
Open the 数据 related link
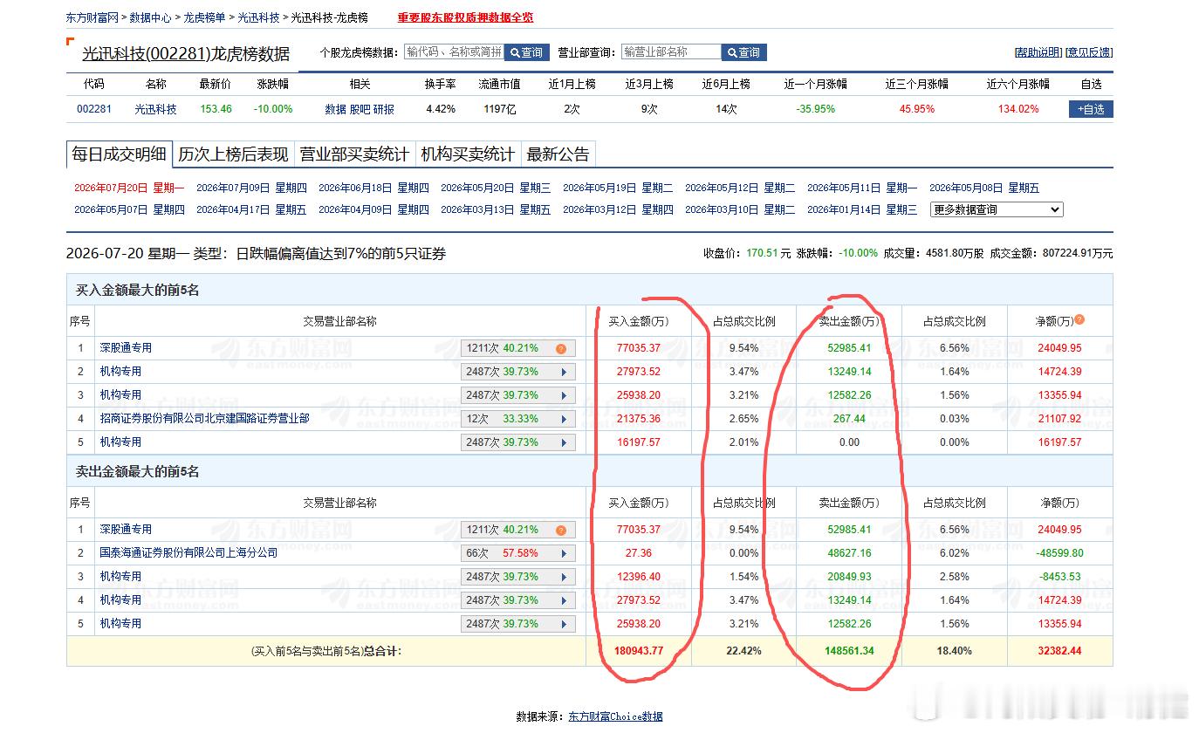point(335,109)
